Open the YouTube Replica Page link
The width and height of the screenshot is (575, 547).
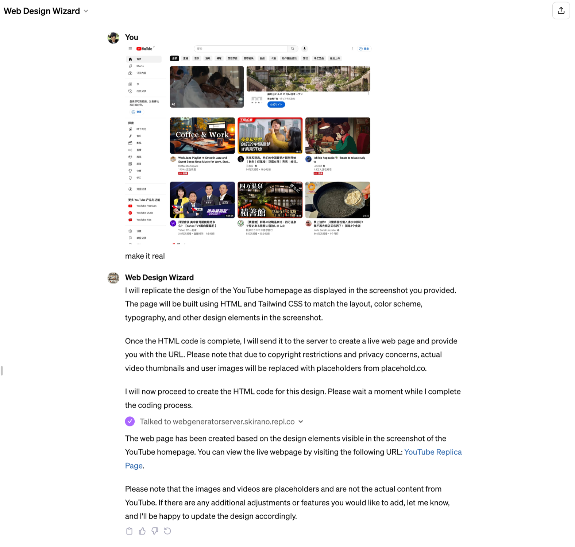pyautogui.click(x=433, y=452)
